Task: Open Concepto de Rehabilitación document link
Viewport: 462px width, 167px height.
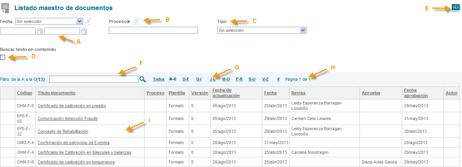Action: tap(63, 131)
